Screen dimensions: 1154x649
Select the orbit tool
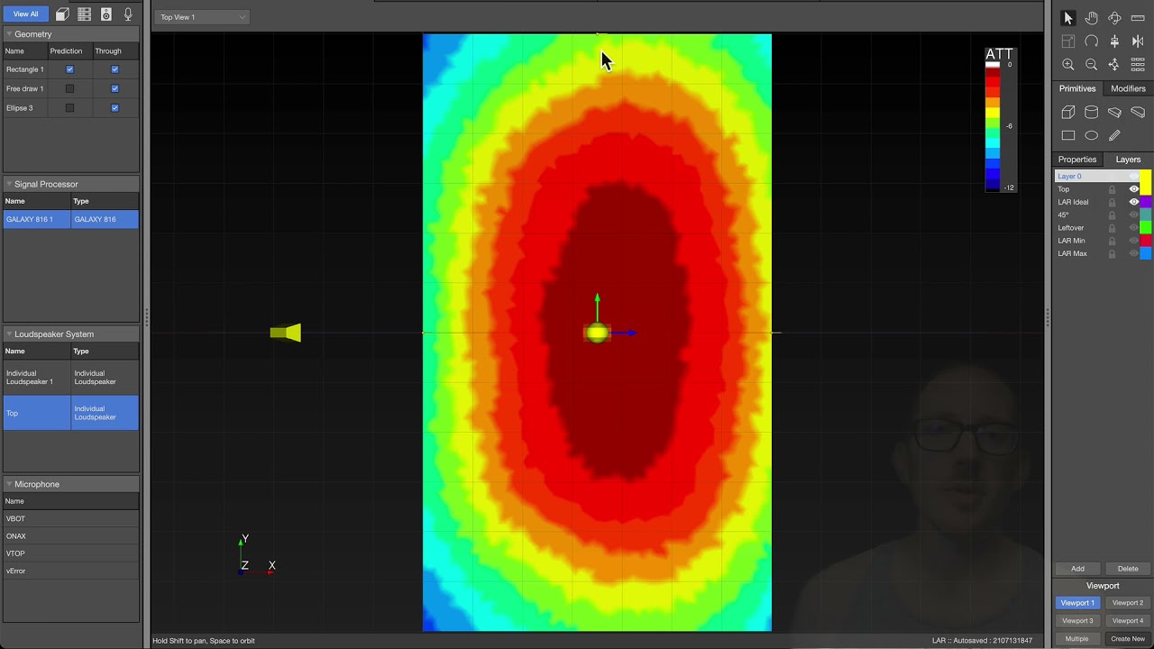pos(1114,18)
